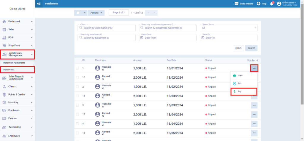Tick the checkbox for installment ID 10
The height and width of the screenshot is (141, 304).
pyautogui.click(x=77, y=77)
